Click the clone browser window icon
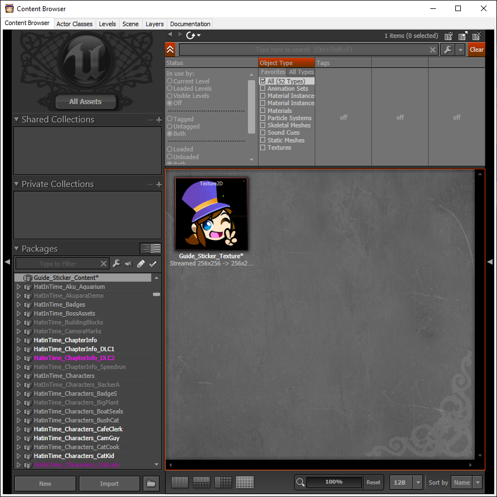The height and width of the screenshot is (497, 497). click(x=463, y=36)
